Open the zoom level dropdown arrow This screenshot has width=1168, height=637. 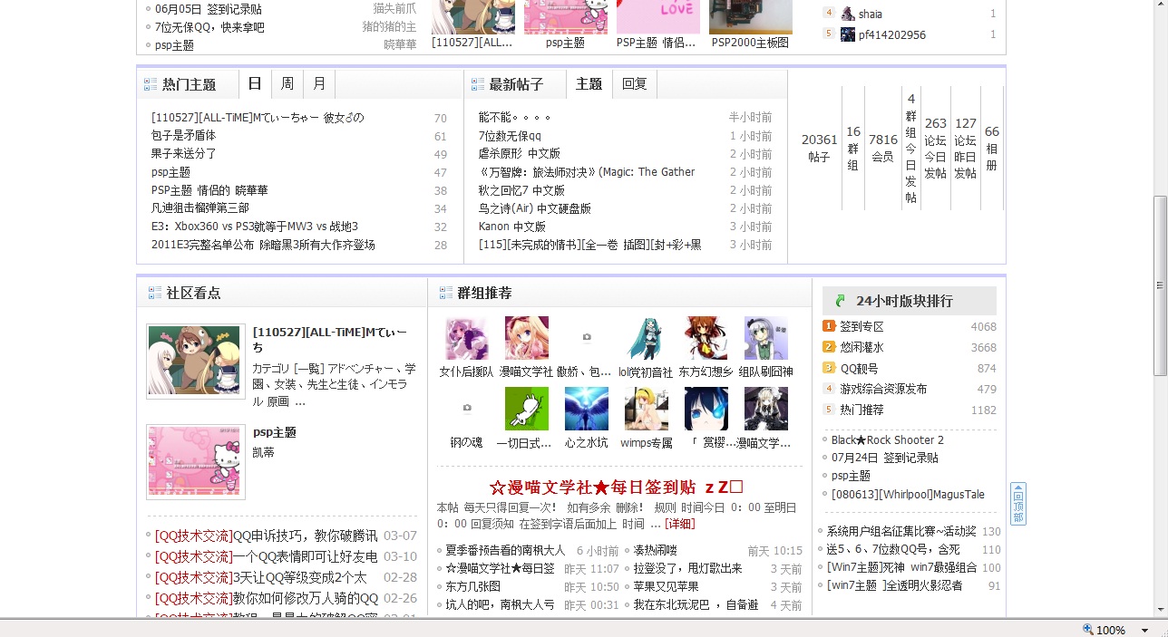click(x=1144, y=630)
